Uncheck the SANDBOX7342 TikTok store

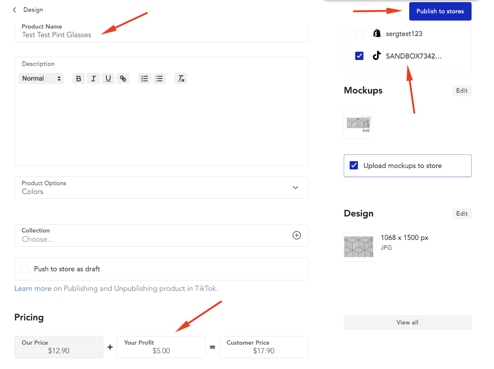[x=359, y=56]
